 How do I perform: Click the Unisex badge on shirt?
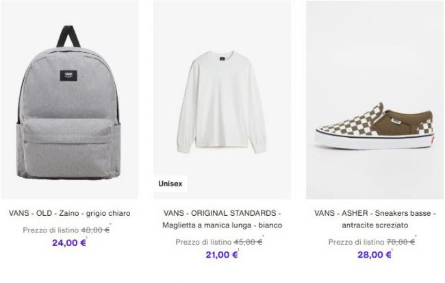pyautogui.click(x=170, y=184)
